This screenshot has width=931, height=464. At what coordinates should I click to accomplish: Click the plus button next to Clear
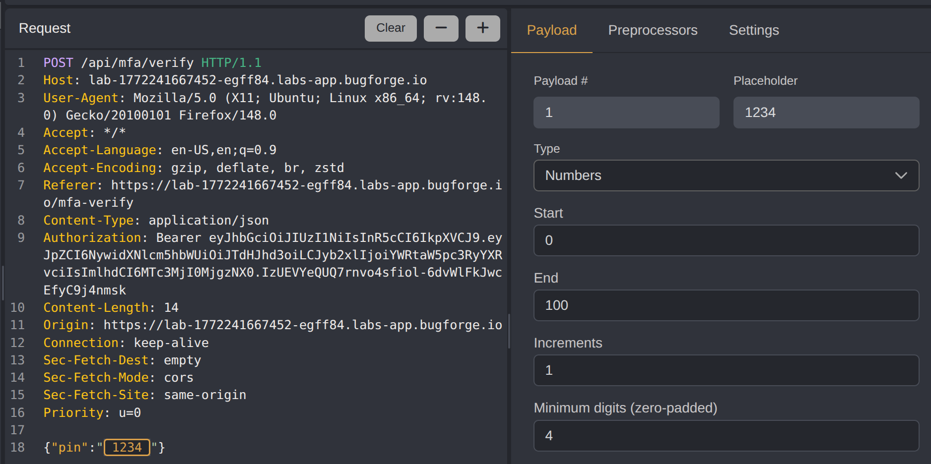[482, 28]
